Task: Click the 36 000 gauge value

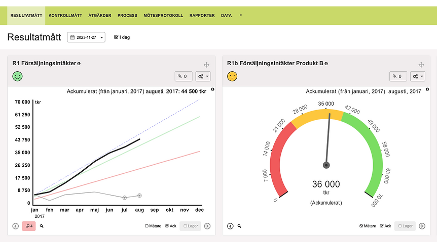Action: [x=326, y=184]
